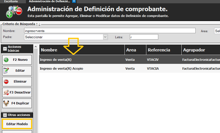Click the F4 Duplicar icon

click(x=6, y=103)
